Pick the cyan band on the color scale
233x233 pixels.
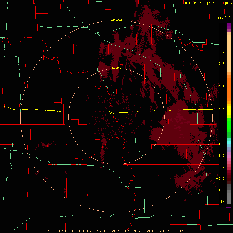229,142
